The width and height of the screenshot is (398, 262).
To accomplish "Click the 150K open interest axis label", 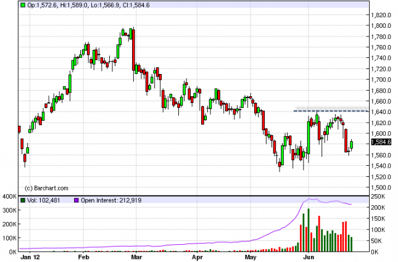I will tap(378, 219).
